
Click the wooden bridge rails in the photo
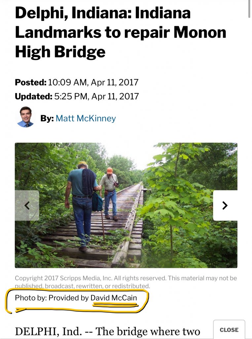coord(127,225)
